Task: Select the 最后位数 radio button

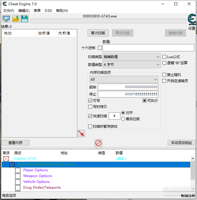Action: [x=123, y=119]
